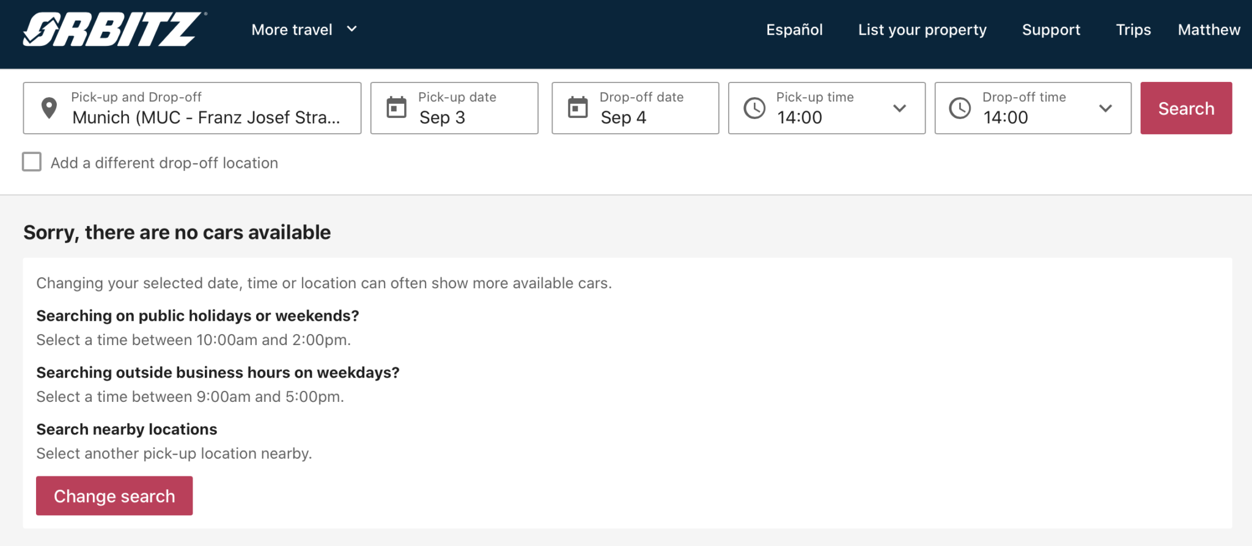Open the Support page
Screen dimensions: 1252x546
tap(1051, 29)
